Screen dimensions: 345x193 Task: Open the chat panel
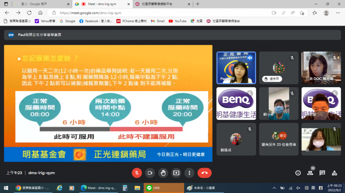(322, 173)
